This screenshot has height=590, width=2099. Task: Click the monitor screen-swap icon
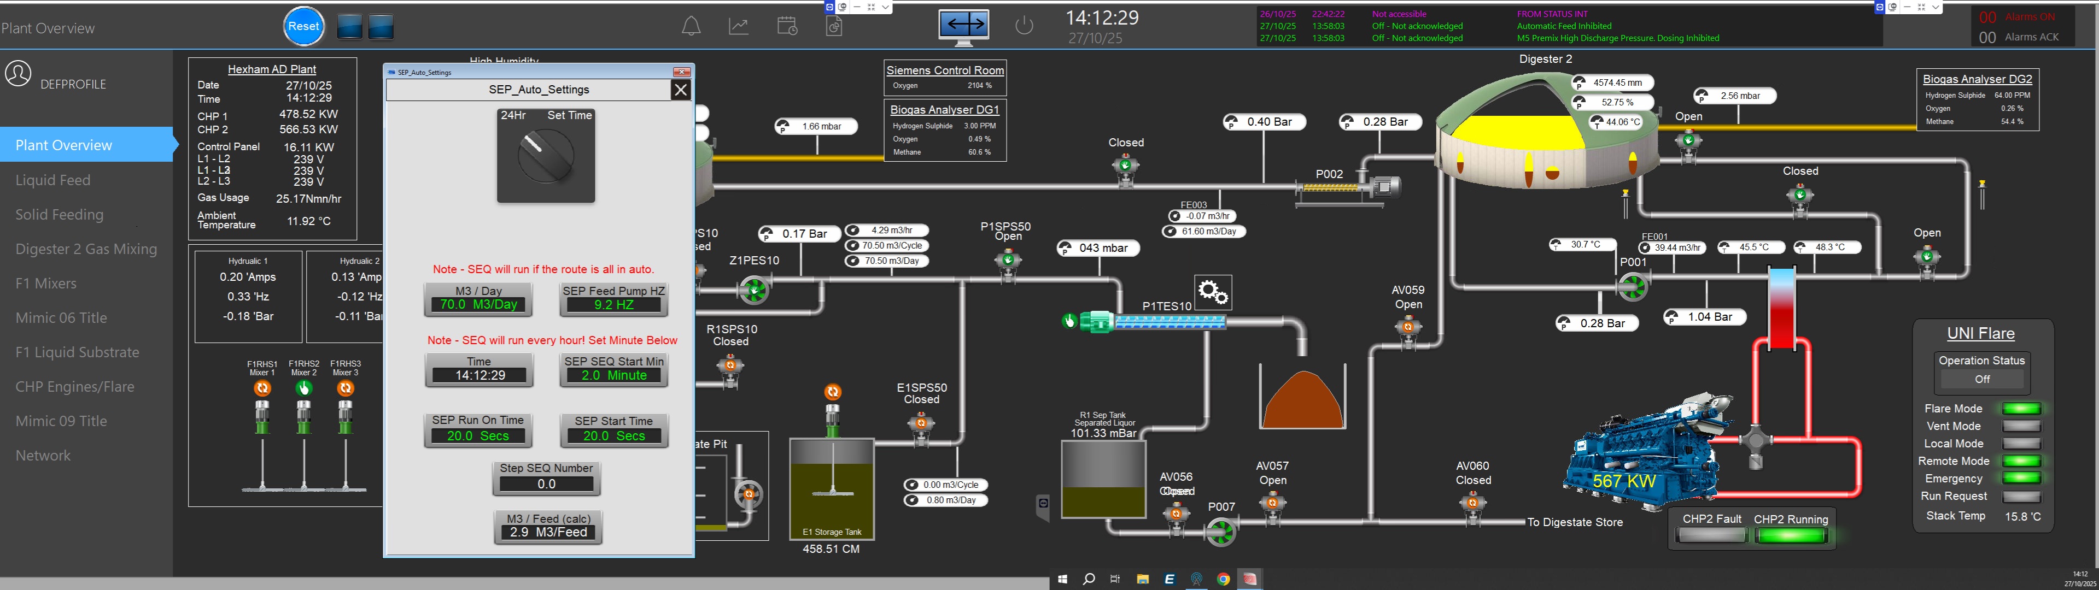[x=964, y=26]
